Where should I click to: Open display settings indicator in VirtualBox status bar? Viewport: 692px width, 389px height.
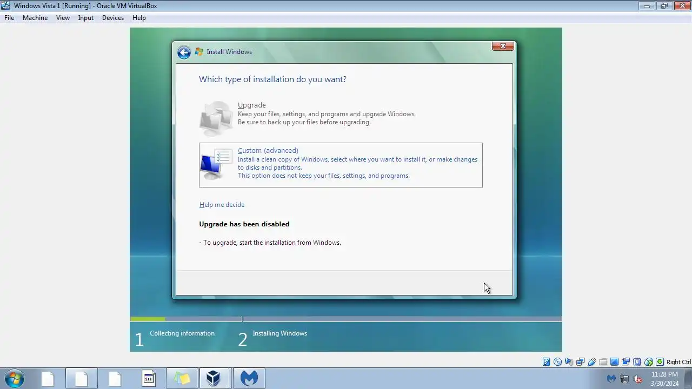tap(615, 362)
